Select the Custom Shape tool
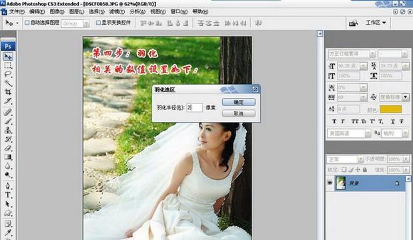 pos(8,213)
